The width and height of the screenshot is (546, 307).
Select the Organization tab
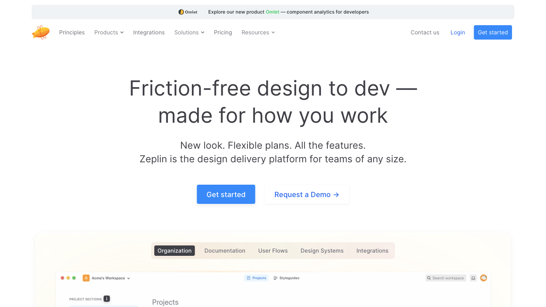point(175,251)
